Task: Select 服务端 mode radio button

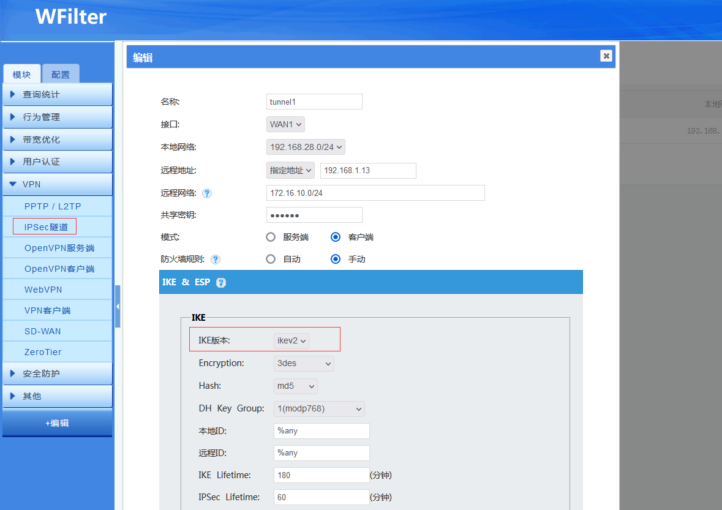Action: [271, 237]
